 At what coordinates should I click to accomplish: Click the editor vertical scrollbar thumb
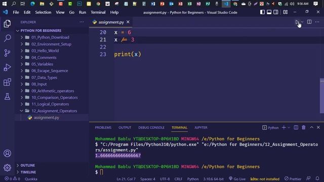coord(322,96)
